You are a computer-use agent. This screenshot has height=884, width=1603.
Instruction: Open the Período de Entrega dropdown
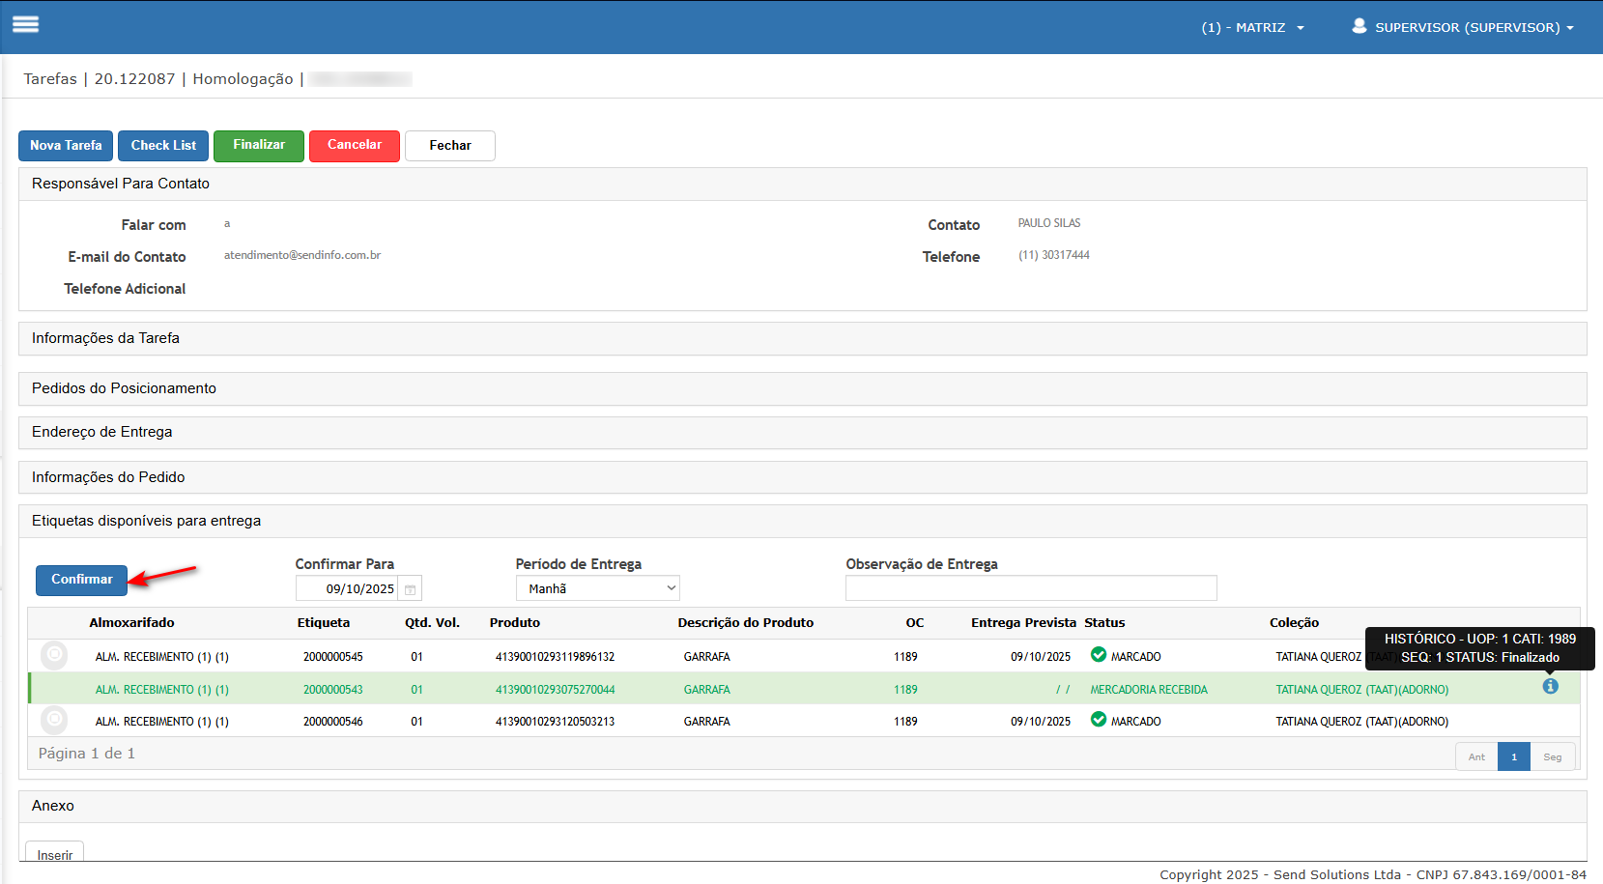point(597,588)
